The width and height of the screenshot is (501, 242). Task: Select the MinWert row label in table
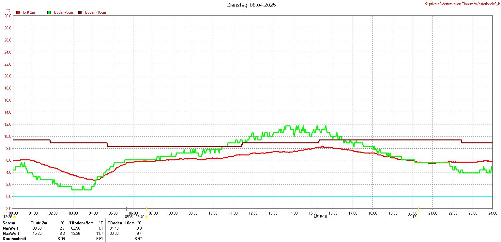pyautogui.click(x=11, y=228)
